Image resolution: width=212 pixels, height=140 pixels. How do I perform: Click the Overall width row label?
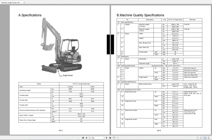click(24, 105)
